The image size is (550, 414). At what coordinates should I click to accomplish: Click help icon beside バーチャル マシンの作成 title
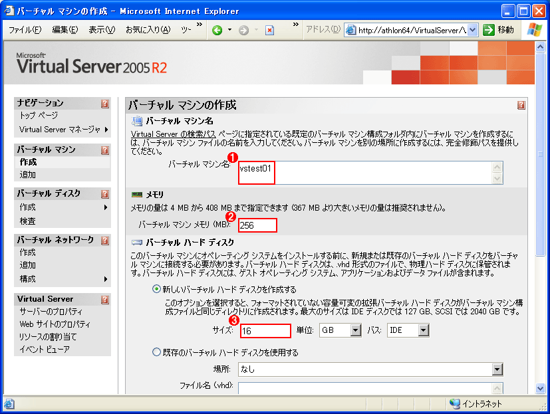click(x=521, y=105)
